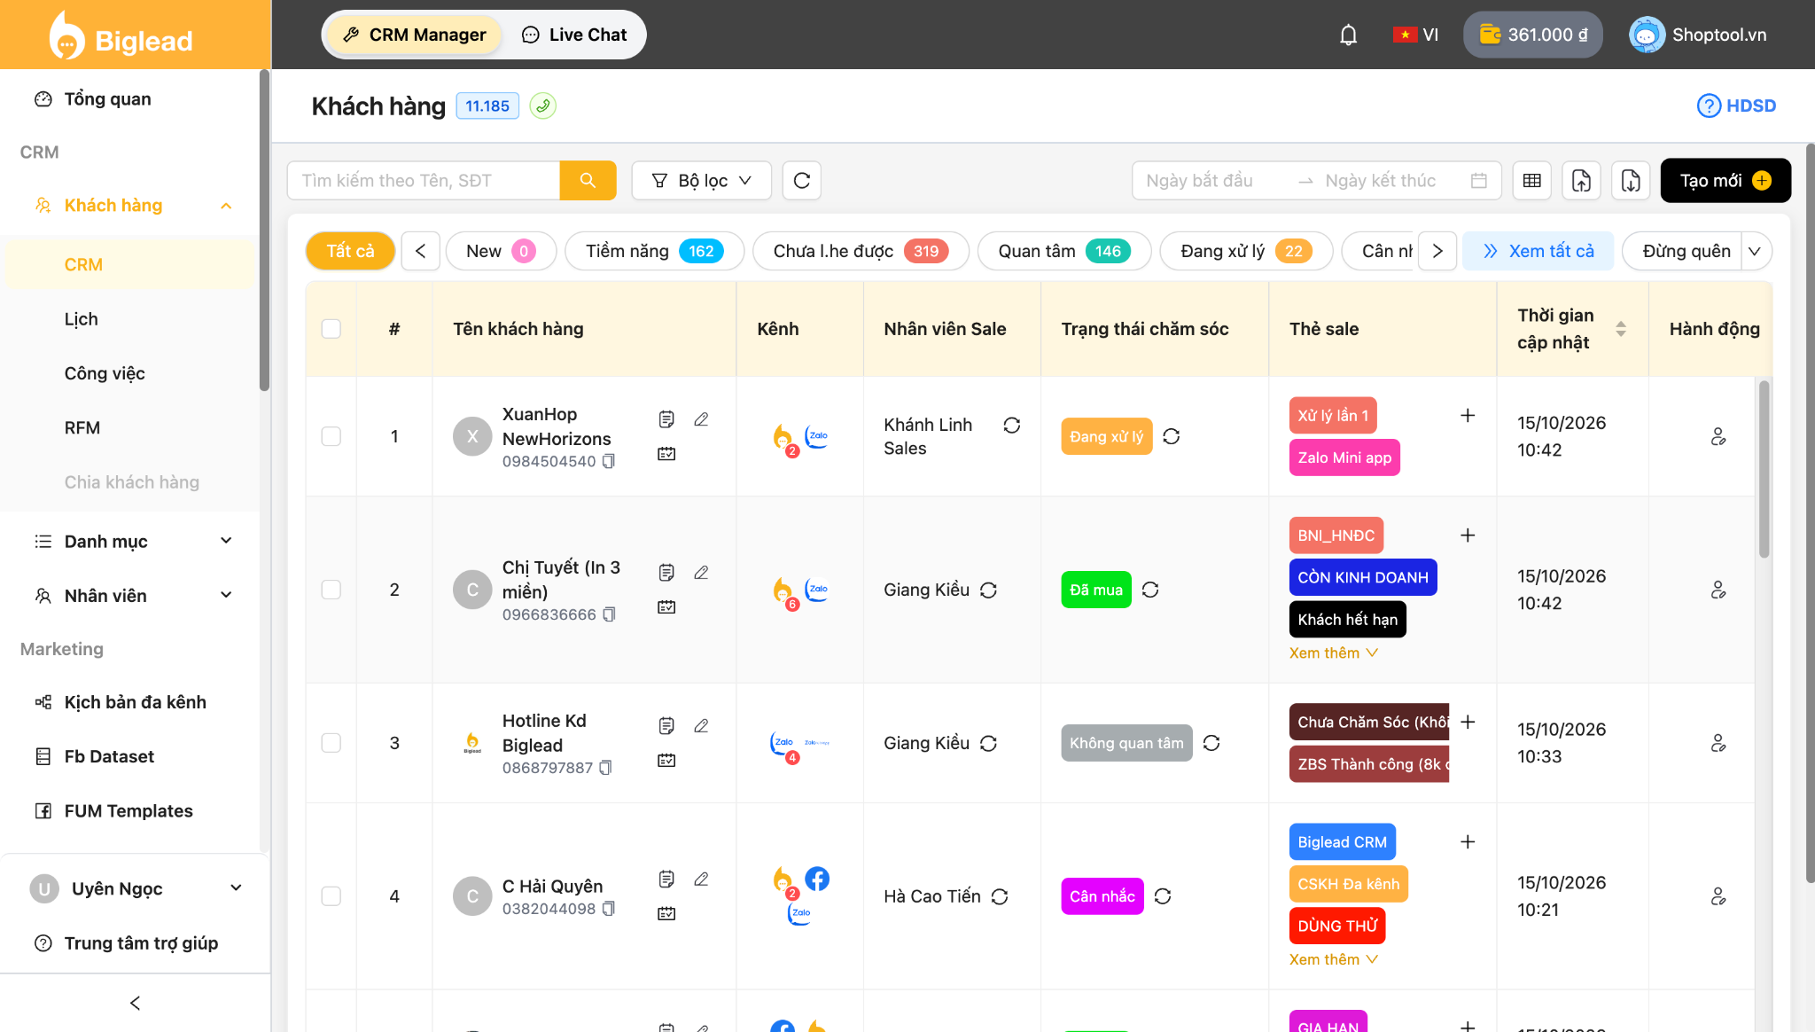The width and height of the screenshot is (1815, 1032).
Task: Copy phone number 0984504540
Action: click(608, 461)
